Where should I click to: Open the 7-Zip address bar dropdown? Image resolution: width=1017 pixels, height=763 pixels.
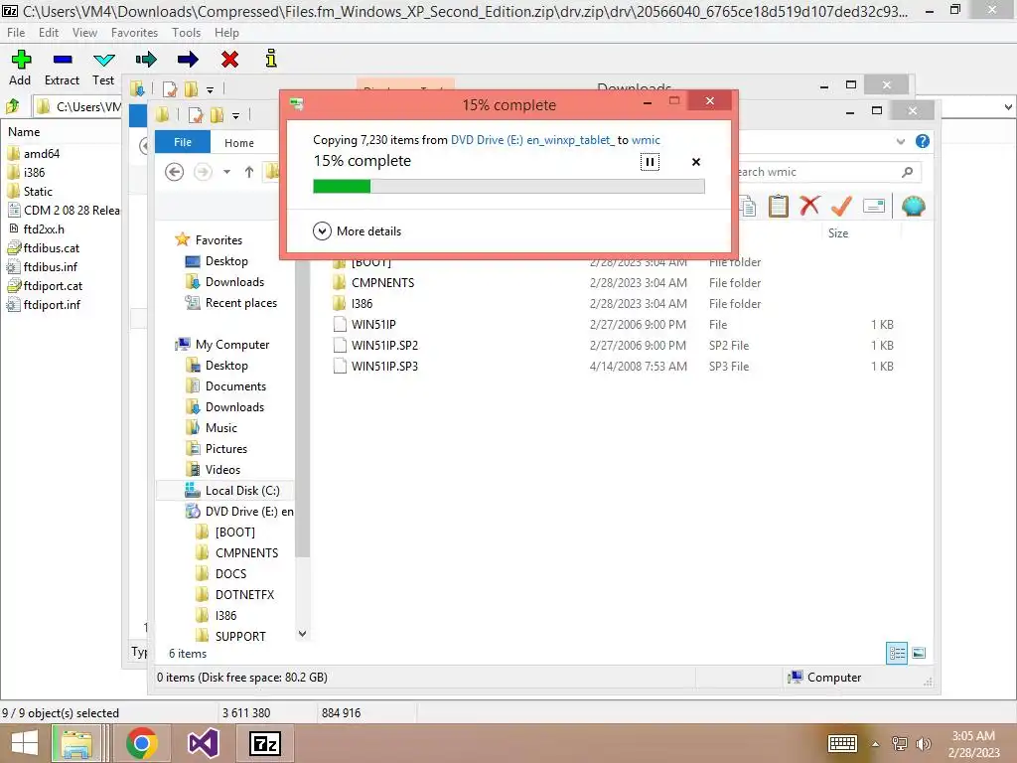(x=1009, y=107)
